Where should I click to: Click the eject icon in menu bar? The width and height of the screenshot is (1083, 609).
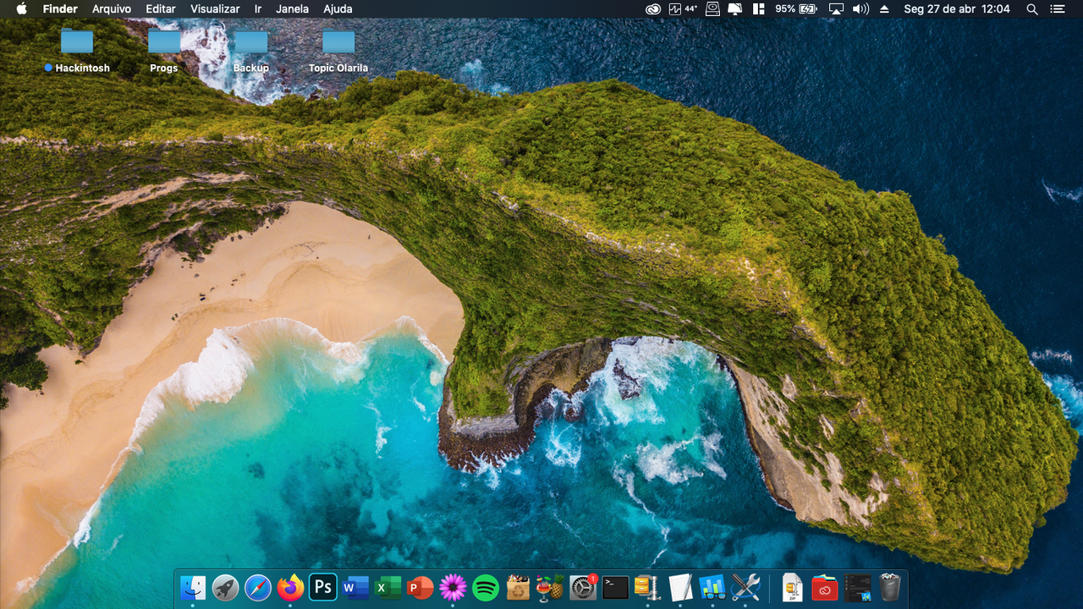point(884,8)
